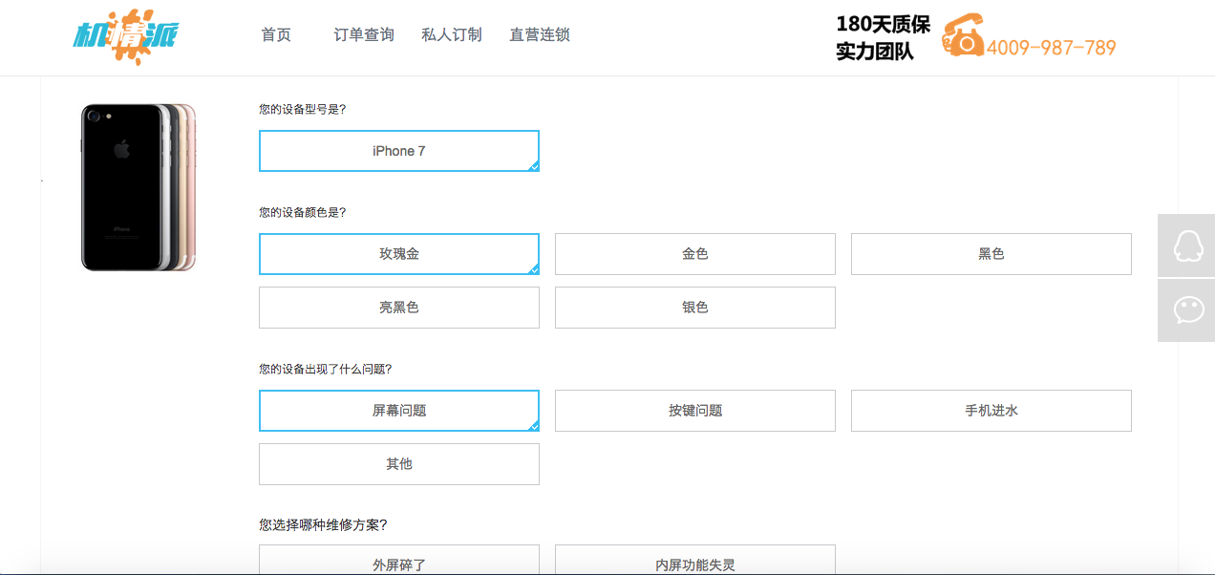Pick the 外屏碎了 repair option

(399, 560)
